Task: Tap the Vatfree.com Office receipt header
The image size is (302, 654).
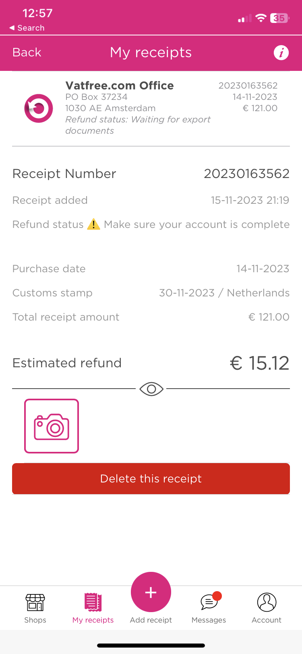Action: tap(120, 85)
